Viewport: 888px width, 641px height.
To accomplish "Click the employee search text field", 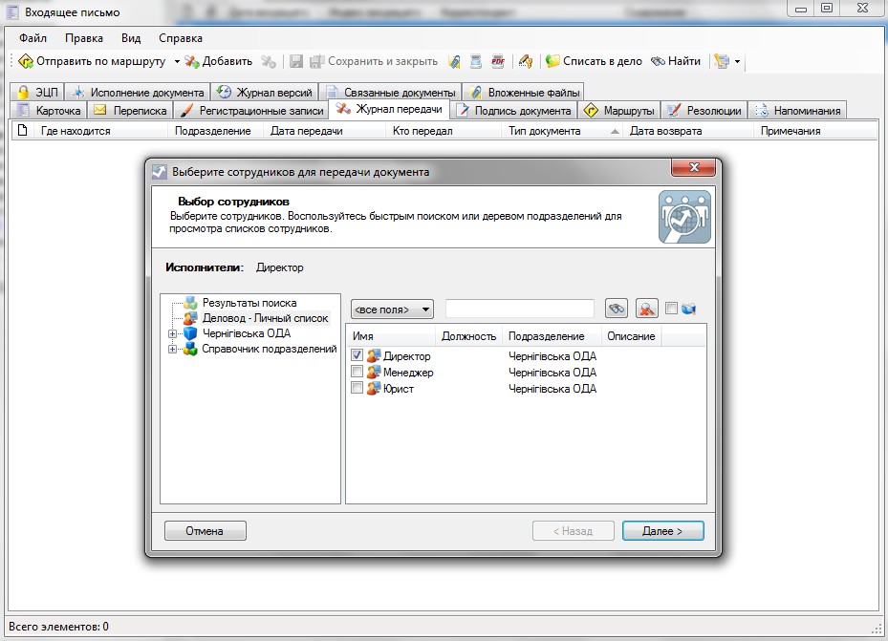I will (x=519, y=309).
